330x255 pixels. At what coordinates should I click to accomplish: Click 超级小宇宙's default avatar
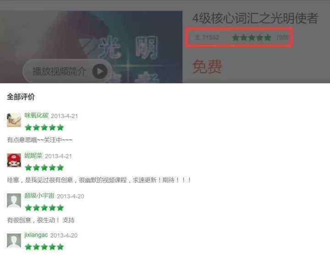[x=14, y=201]
